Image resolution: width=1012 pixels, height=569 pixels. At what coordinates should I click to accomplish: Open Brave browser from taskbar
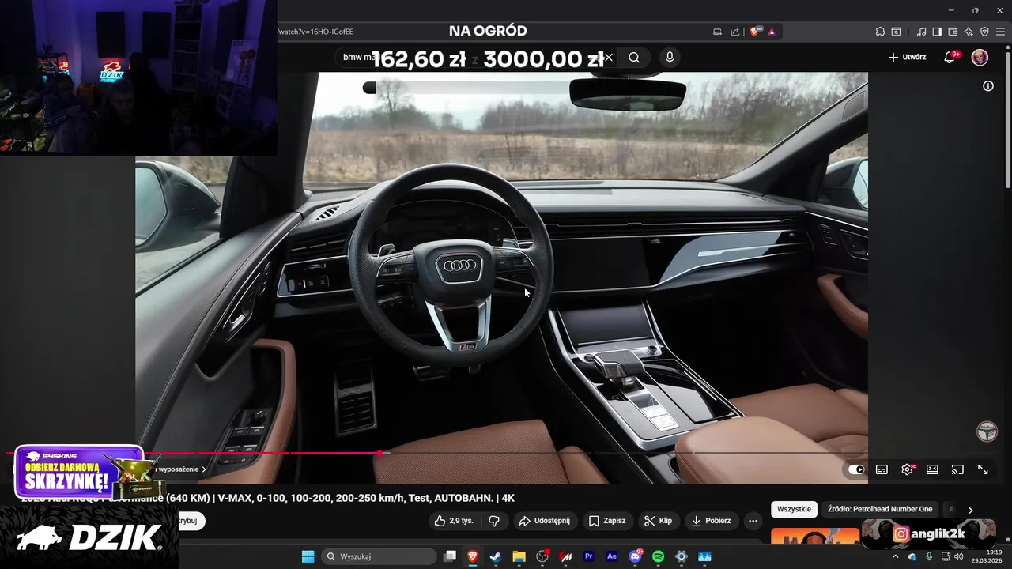pyautogui.click(x=473, y=556)
